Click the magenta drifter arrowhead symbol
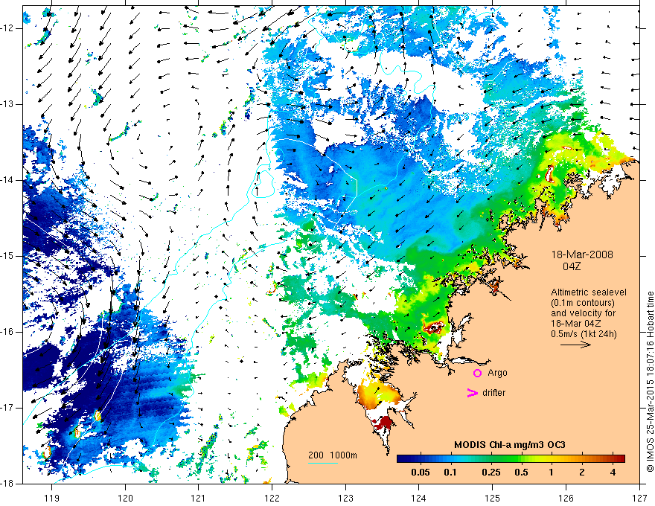This screenshot has height=506, width=655. [x=472, y=392]
